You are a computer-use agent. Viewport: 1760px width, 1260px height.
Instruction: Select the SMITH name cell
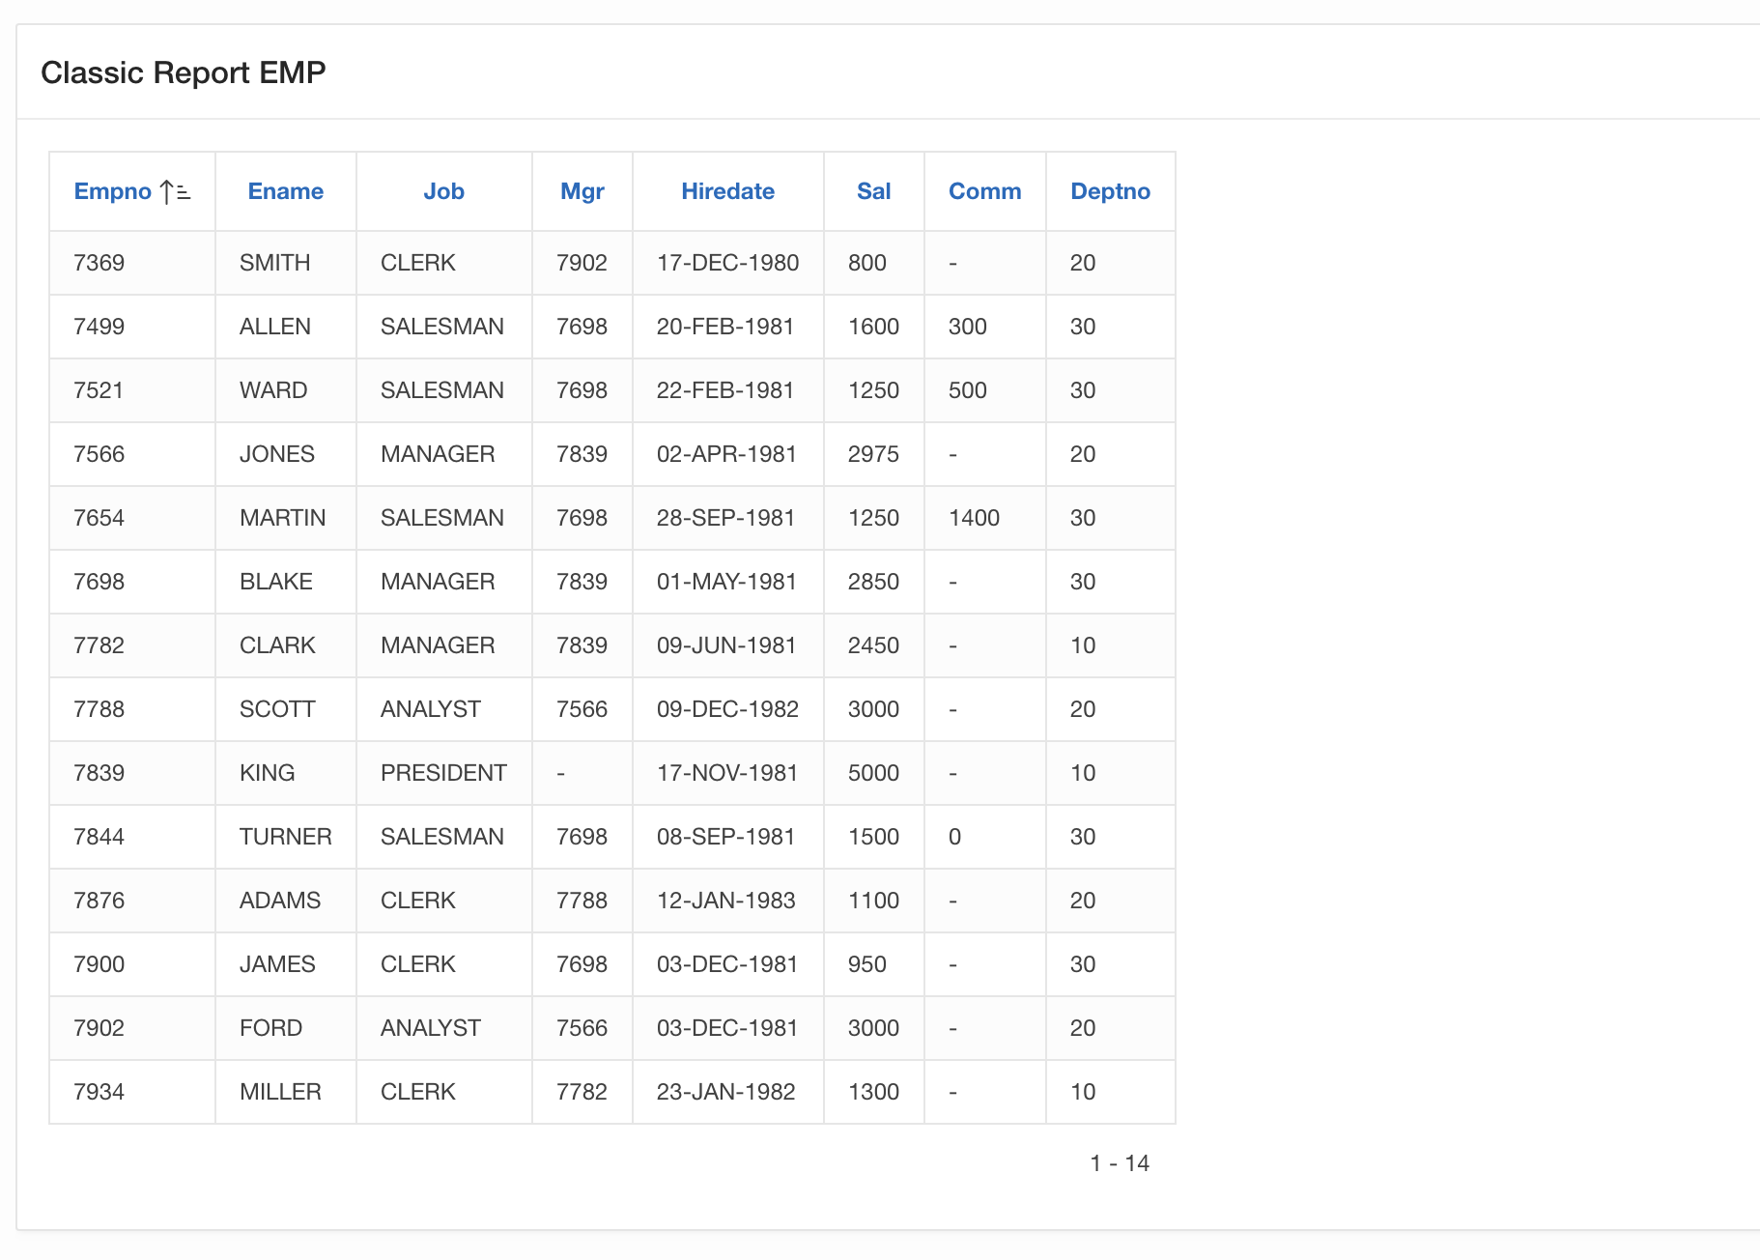pos(275,263)
